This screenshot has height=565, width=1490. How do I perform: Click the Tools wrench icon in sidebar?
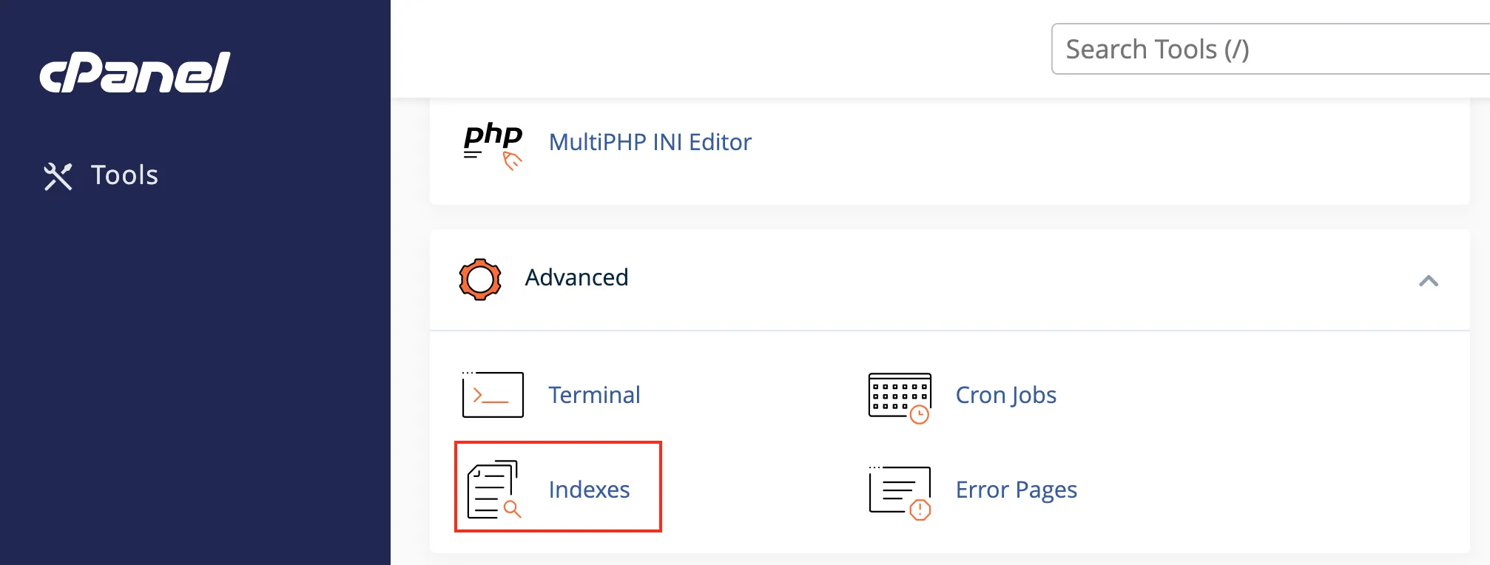[x=58, y=176]
